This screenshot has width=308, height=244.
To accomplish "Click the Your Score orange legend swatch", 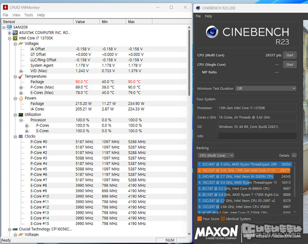I will click(x=200, y=219).
